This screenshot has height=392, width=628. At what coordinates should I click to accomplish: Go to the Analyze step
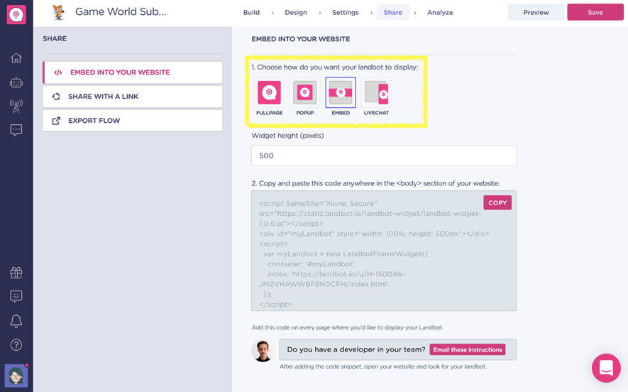tap(440, 12)
